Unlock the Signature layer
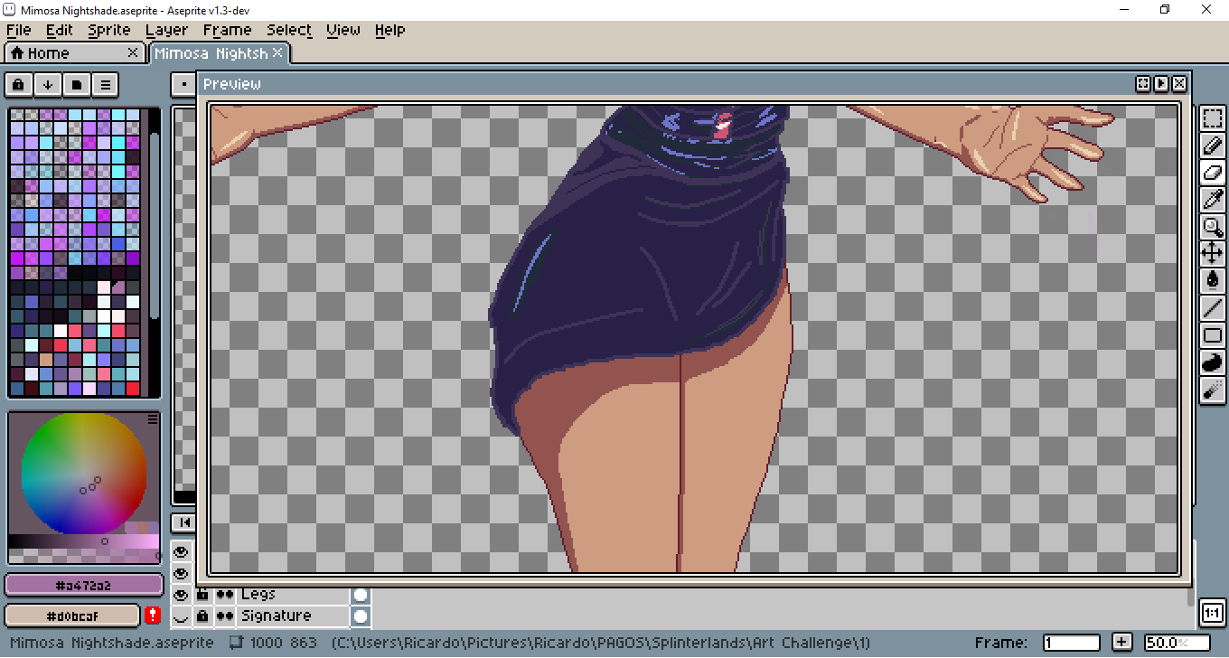This screenshot has height=658, width=1229. (202, 616)
